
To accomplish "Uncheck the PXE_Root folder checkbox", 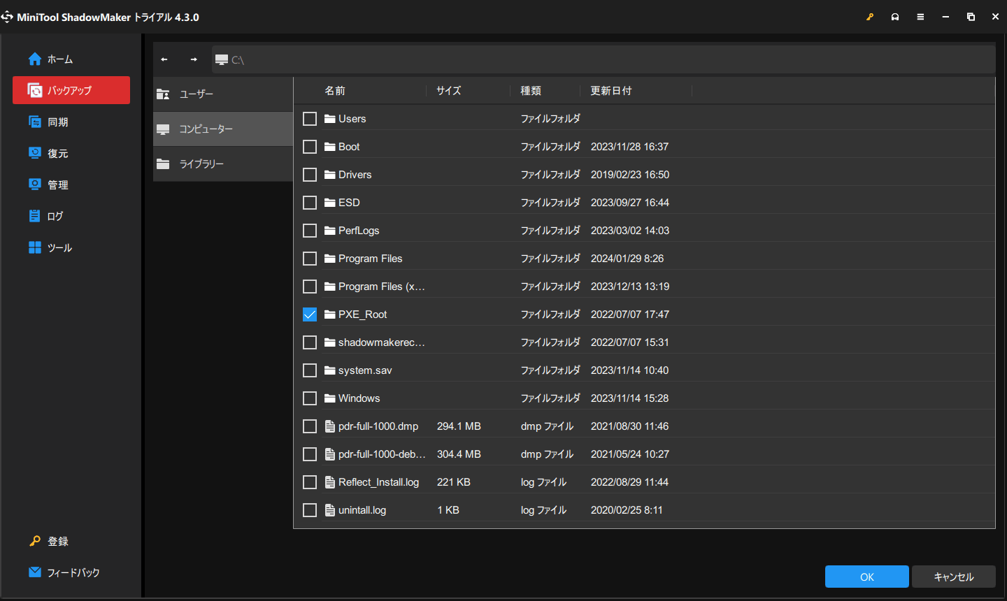I will point(310,314).
